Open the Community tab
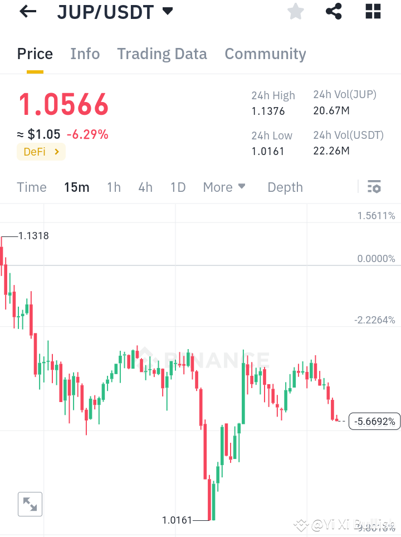401x537 pixels. [x=265, y=54]
